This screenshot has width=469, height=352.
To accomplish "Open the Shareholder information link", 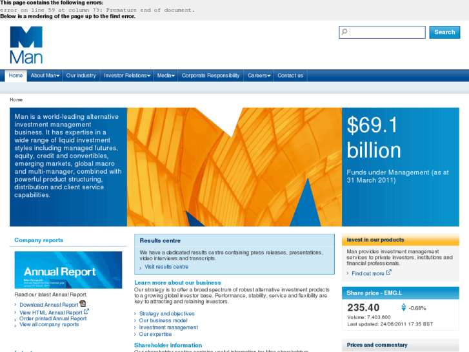I will (x=168, y=345).
